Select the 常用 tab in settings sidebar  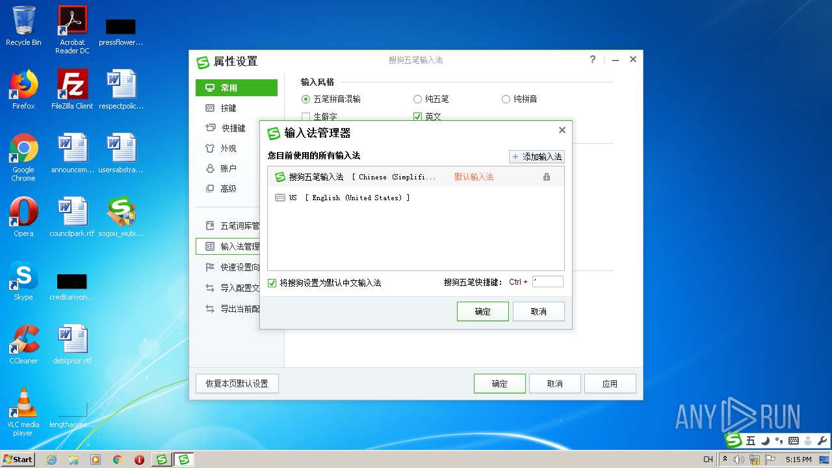tap(237, 88)
